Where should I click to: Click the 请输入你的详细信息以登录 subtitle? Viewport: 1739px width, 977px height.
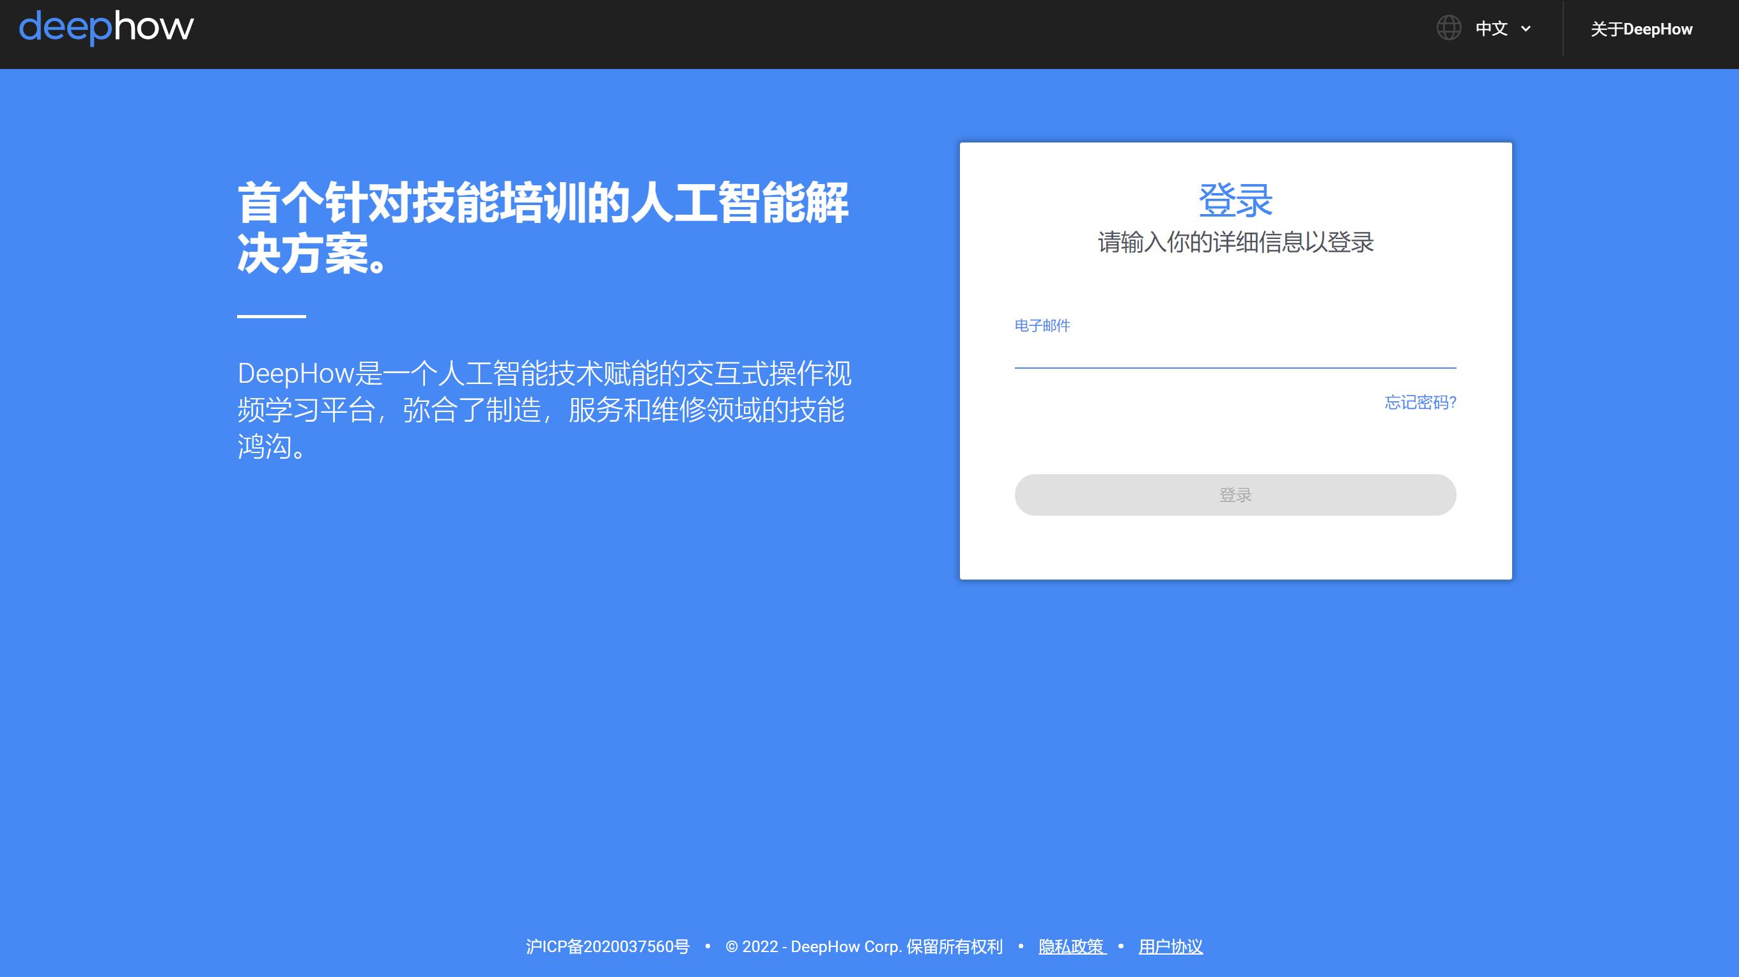point(1235,242)
